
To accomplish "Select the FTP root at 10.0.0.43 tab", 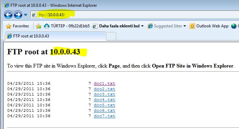I will (x=56, y=36).
